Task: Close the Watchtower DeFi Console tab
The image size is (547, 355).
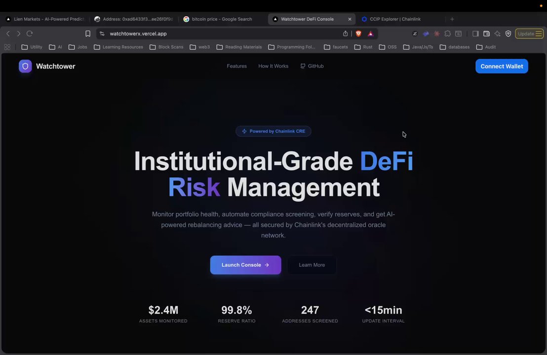Action: [350, 19]
